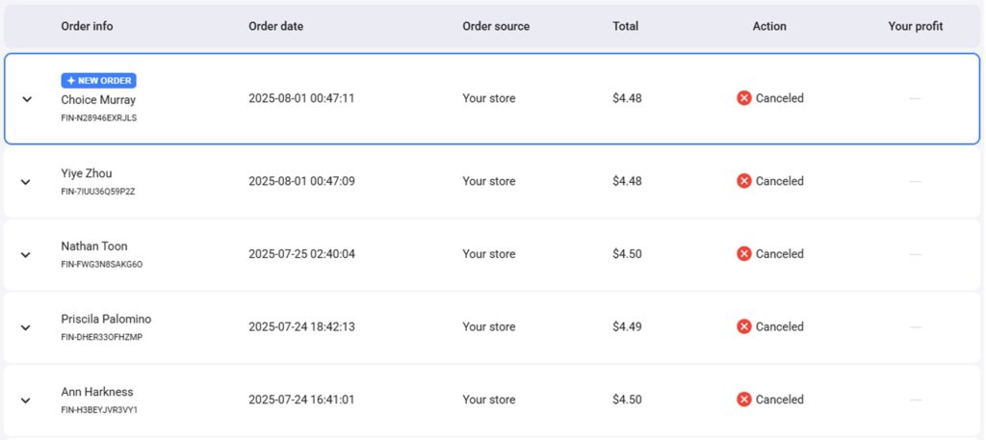
Task: Click the order date 2025-07-24 16:41:01
Action: click(x=301, y=400)
